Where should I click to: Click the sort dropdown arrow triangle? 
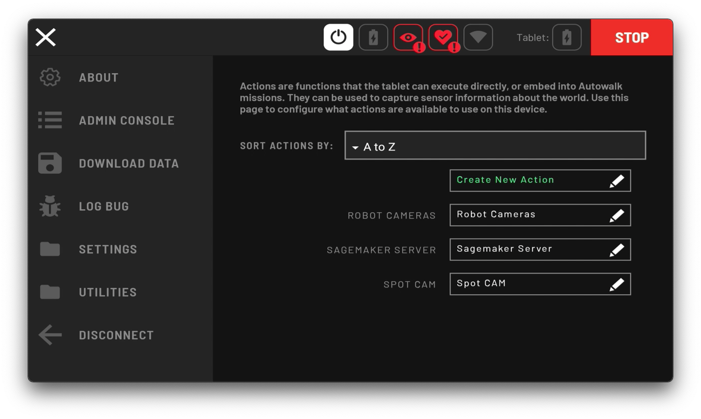pyautogui.click(x=355, y=148)
